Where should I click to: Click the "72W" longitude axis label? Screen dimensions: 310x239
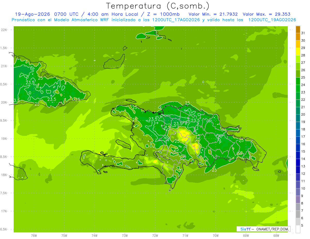[x=155, y=236]
